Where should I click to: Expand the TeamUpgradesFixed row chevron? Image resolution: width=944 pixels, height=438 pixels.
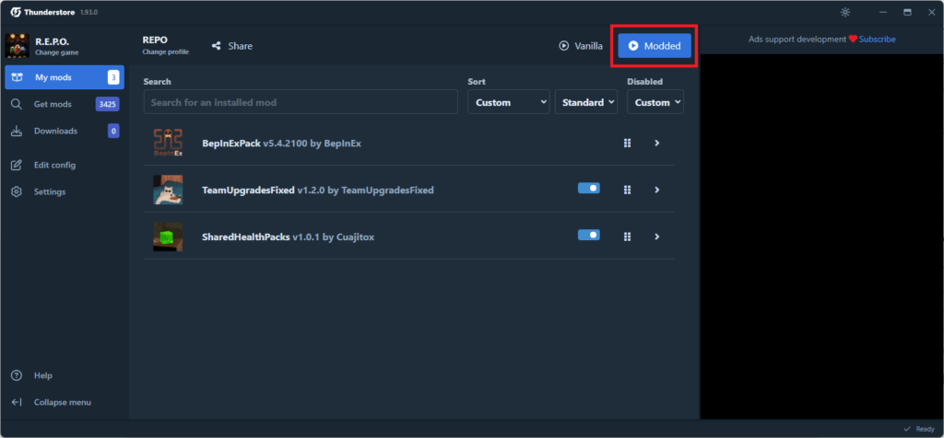tap(656, 190)
